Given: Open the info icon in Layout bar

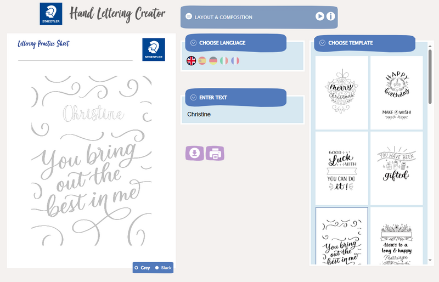Looking at the screenshot, I should tap(331, 16).
